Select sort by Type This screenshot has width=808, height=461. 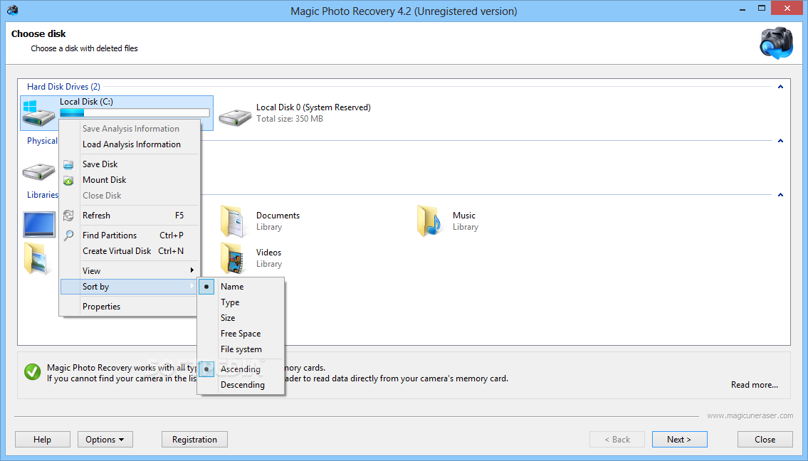241,302
